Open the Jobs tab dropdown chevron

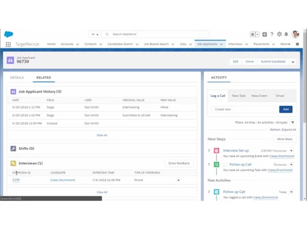(x=190, y=44)
